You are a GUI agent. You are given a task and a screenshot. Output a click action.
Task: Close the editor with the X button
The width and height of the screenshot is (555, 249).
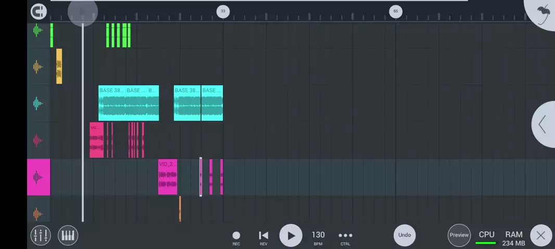pos(540,236)
